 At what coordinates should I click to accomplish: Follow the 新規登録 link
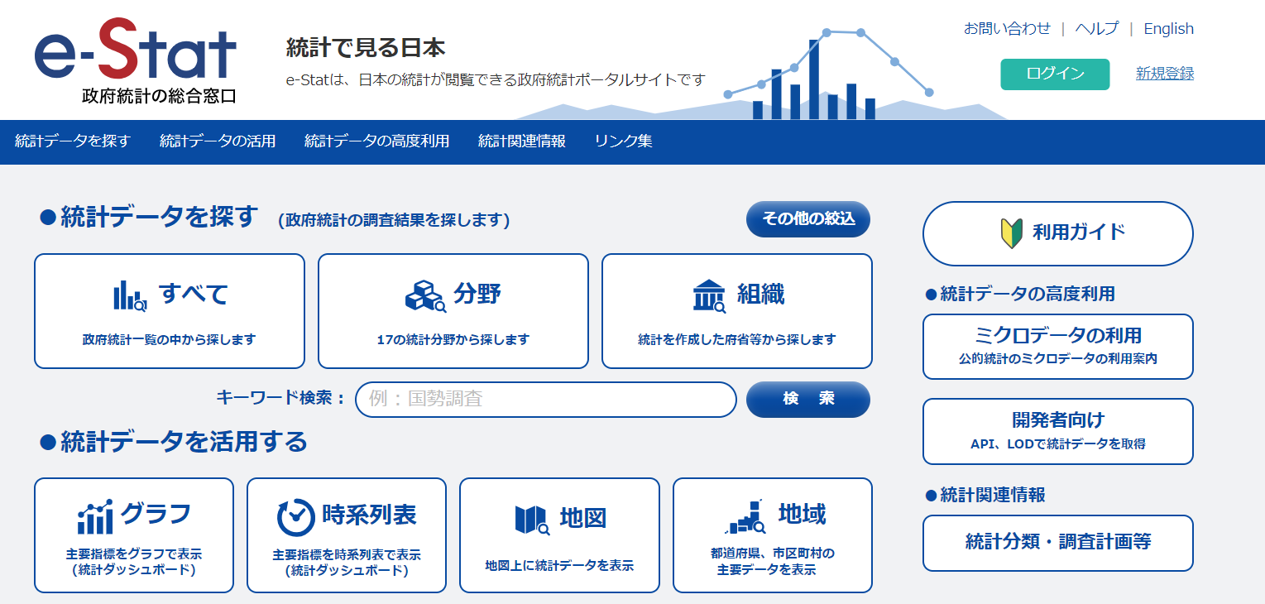point(1164,74)
